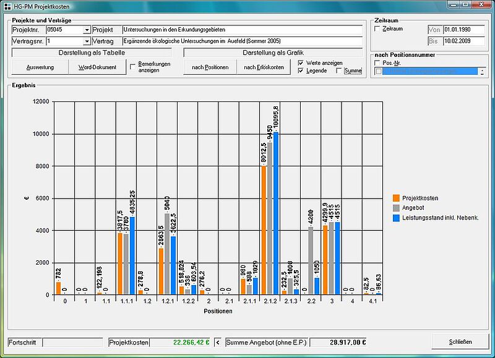
Task: Click the Auswertung button
Action: pyautogui.click(x=40, y=67)
